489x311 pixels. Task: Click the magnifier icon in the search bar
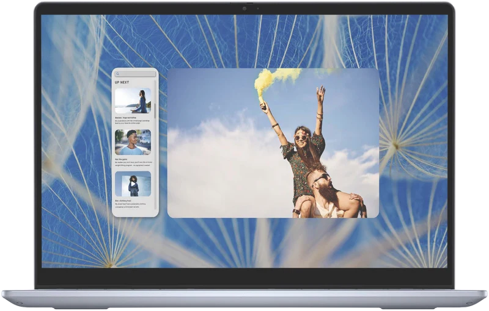coord(117,74)
